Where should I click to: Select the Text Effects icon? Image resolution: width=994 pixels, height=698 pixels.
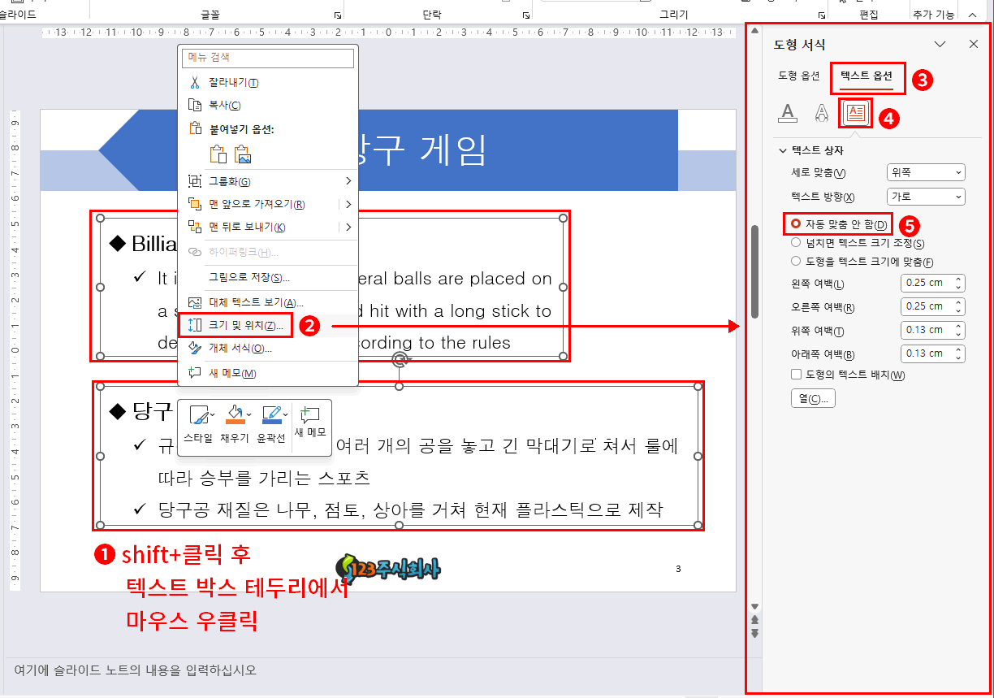tap(821, 113)
